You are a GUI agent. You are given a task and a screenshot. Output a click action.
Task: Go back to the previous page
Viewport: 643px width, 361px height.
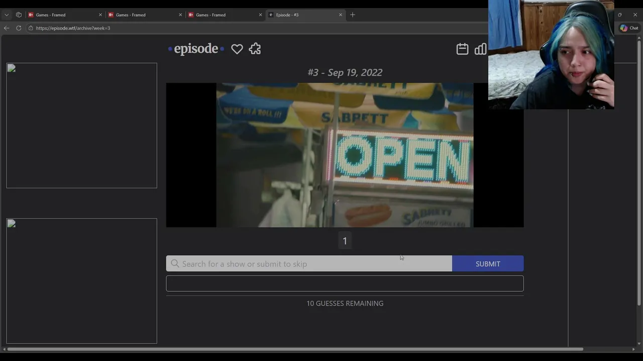pyautogui.click(x=7, y=28)
